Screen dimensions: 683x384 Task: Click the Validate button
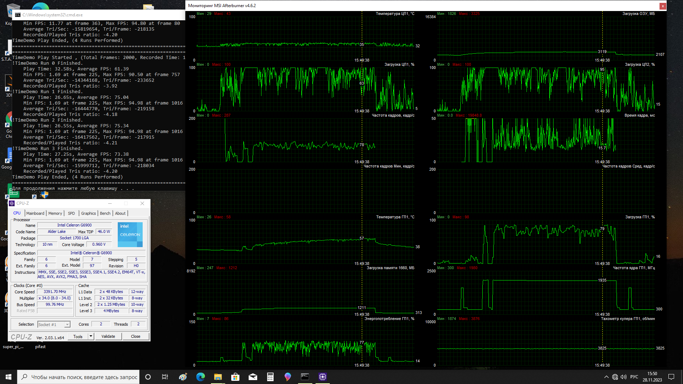coord(108,336)
